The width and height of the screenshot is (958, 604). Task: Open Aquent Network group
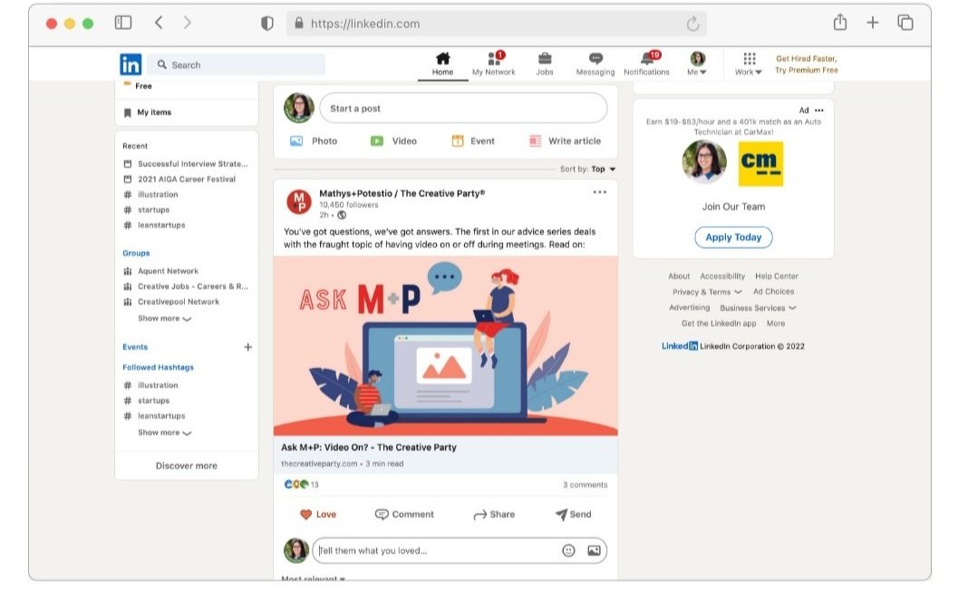[x=160, y=271]
